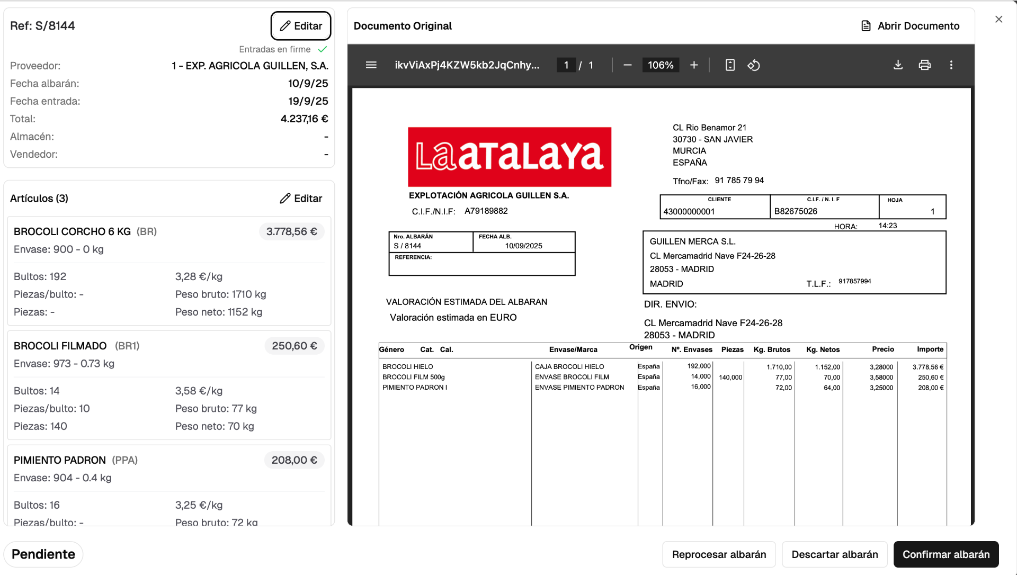Viewport: 1017px width, 575px height.
Task: Click the Fecha albarán value 10/9/25
Action: [308, 83]
